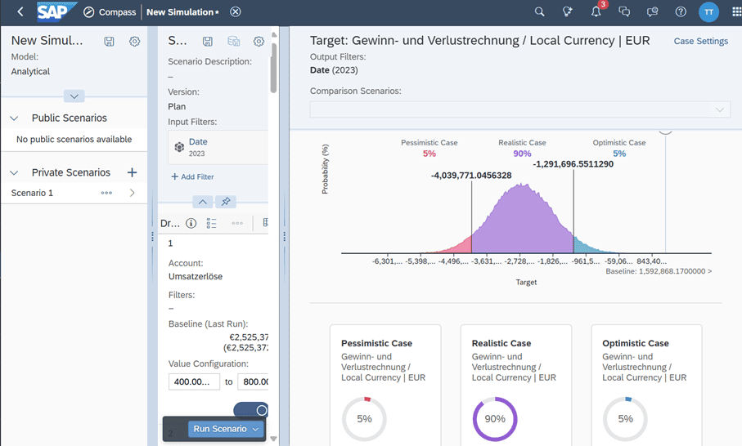Click the Value Configuration minimum input field

pyautogui.click(x=194, y=381)
